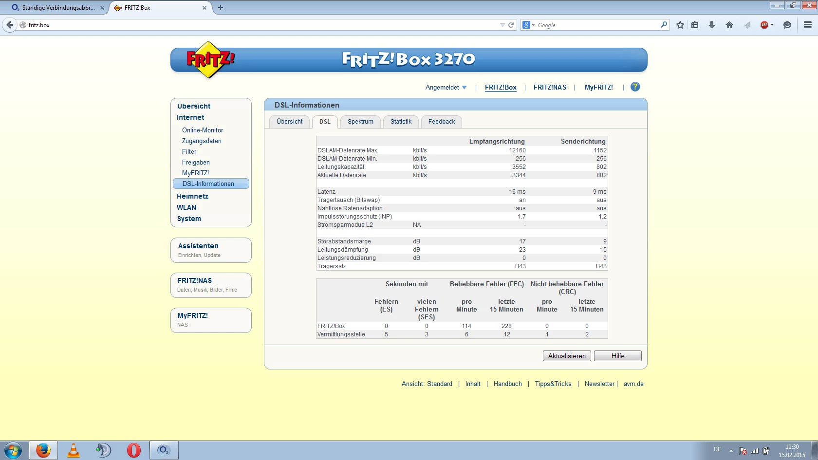Go to the browser home page icon
The height and width of the screenshot is (460, 818).
coord(729,25)
